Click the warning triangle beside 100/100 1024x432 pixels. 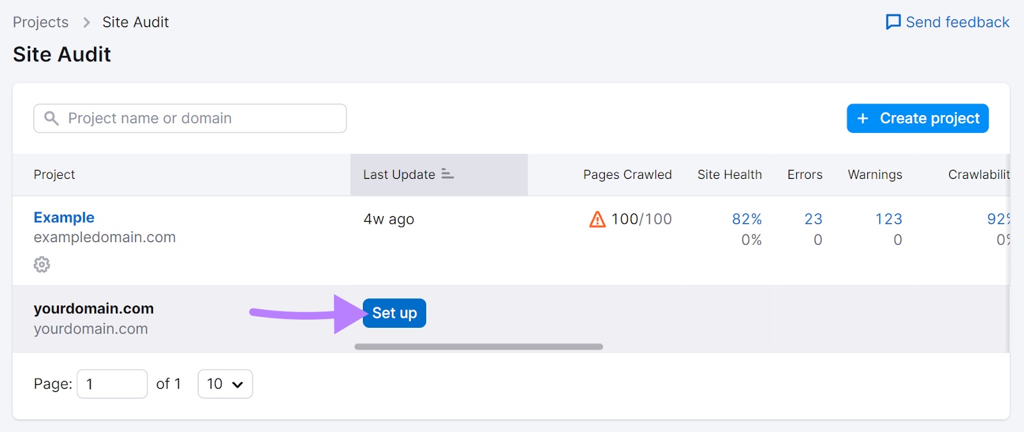tap(597, 219)
